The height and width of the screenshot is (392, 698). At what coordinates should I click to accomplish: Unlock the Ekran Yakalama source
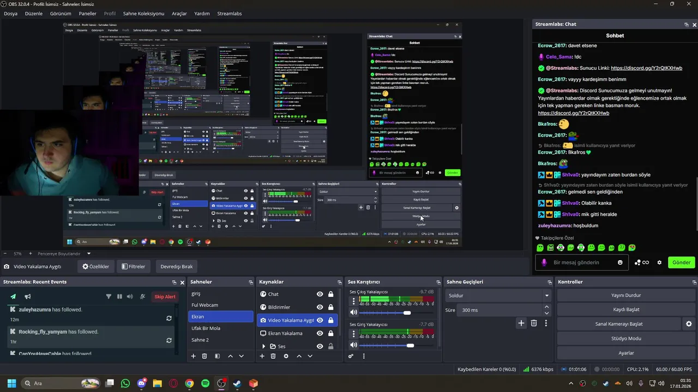tap(330, 333)
